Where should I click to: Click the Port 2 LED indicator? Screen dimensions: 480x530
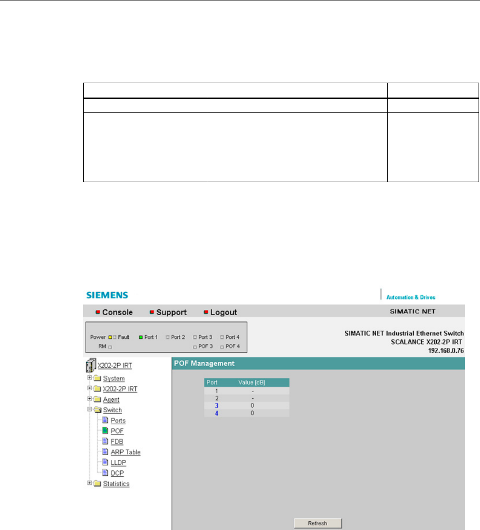tap(167, 337)
